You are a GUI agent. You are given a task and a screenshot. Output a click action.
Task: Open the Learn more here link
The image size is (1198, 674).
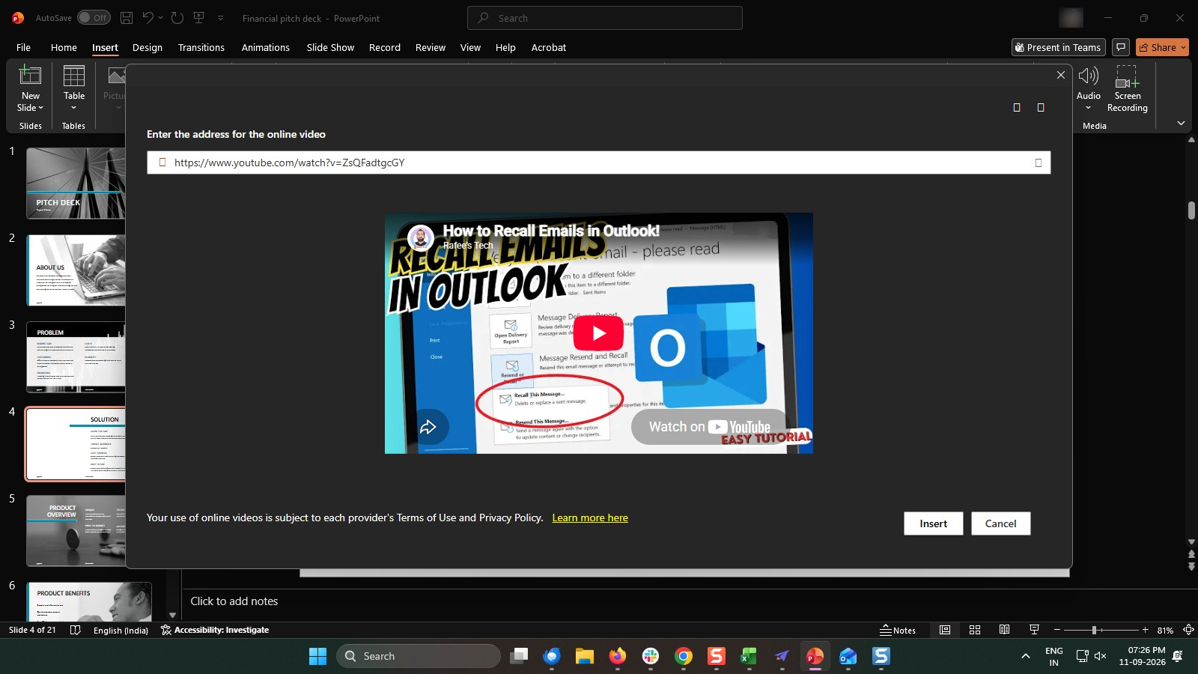(x=590, y=517)
